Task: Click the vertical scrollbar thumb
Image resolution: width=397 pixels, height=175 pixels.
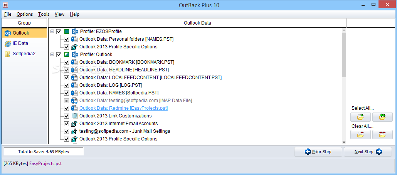Action: tap(344, 55)
